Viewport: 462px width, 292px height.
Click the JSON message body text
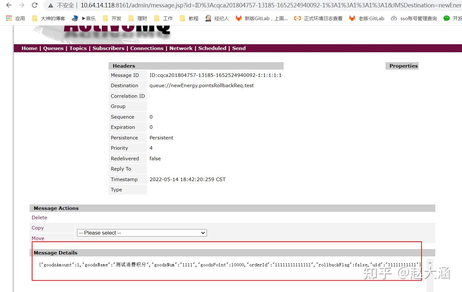coord(230,264)
